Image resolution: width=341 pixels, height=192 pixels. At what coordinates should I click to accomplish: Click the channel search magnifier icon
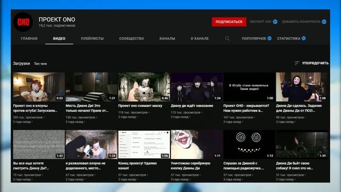point(228,38)
